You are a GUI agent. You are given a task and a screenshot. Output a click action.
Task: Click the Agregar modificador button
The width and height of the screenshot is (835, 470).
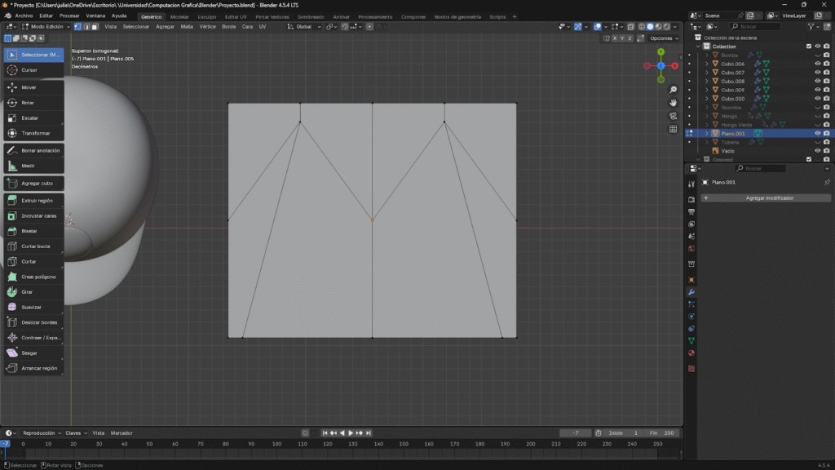point(768,198)
